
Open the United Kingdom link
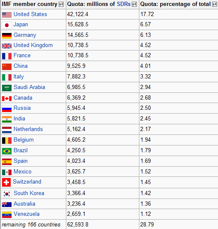[33, 45]
